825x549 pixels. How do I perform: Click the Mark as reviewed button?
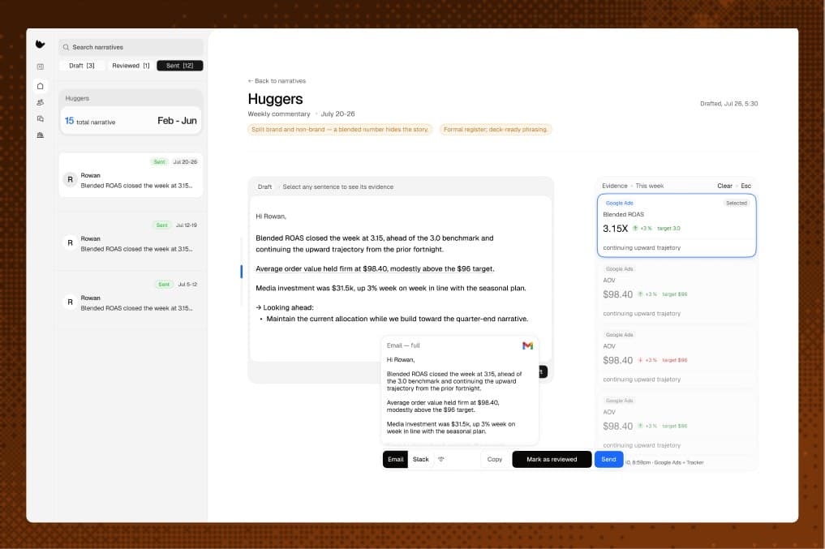point(552,459)
